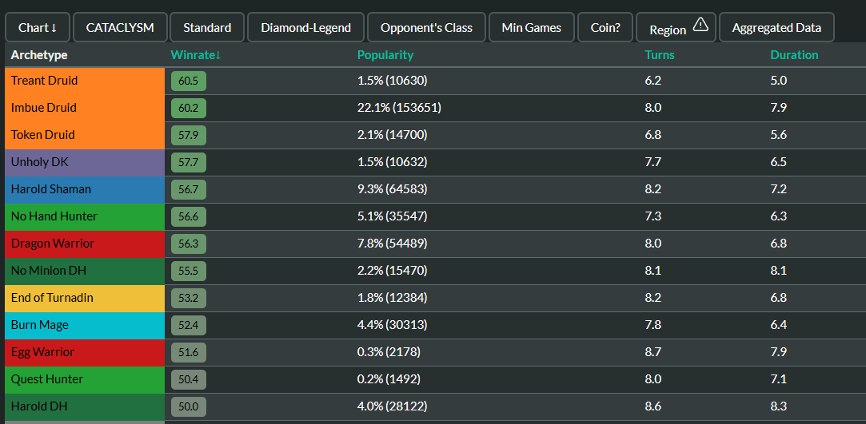The height and width of the screenshot is (424, 866).
Task: Select popularity value 1.5% (10630)
Action: (392, 81)
